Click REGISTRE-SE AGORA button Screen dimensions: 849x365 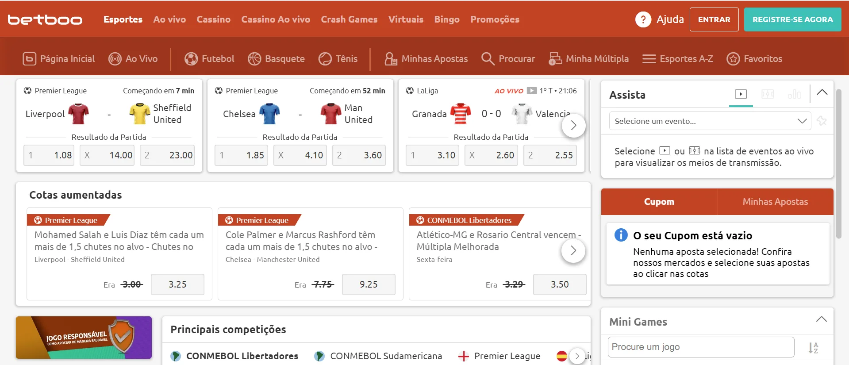(793, 19)
